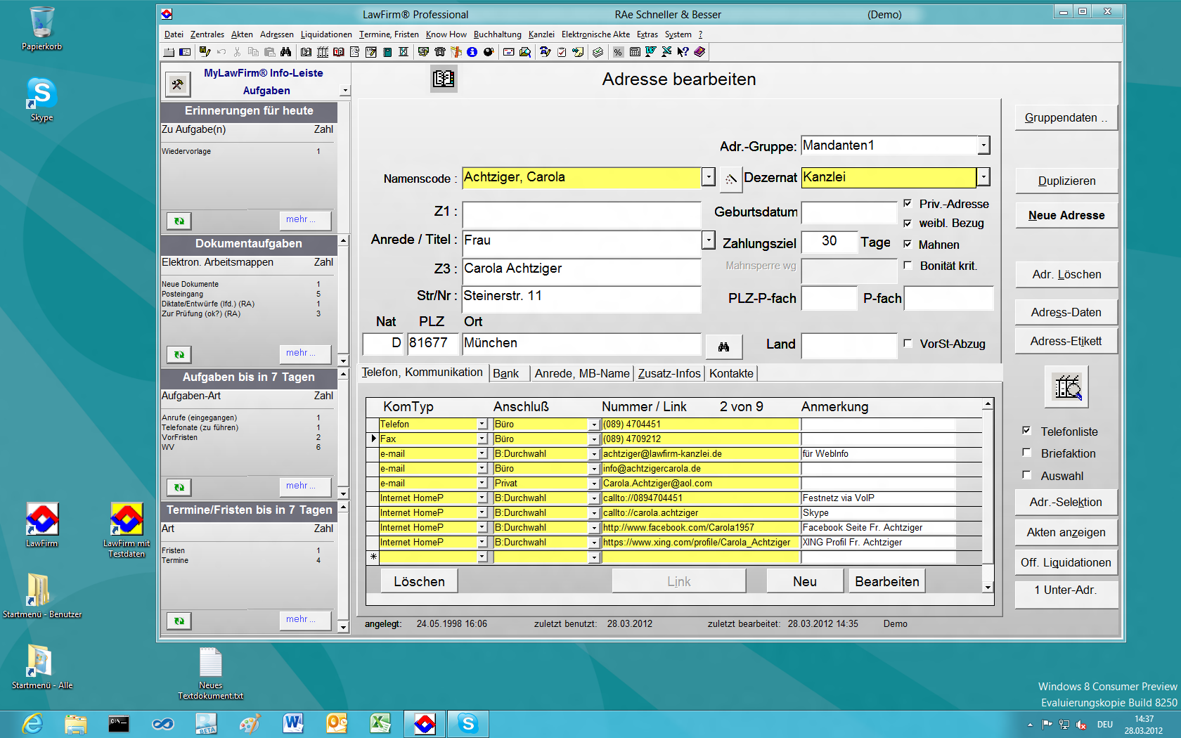Click the binoculars search icon in toolbar

coord(285,52)
